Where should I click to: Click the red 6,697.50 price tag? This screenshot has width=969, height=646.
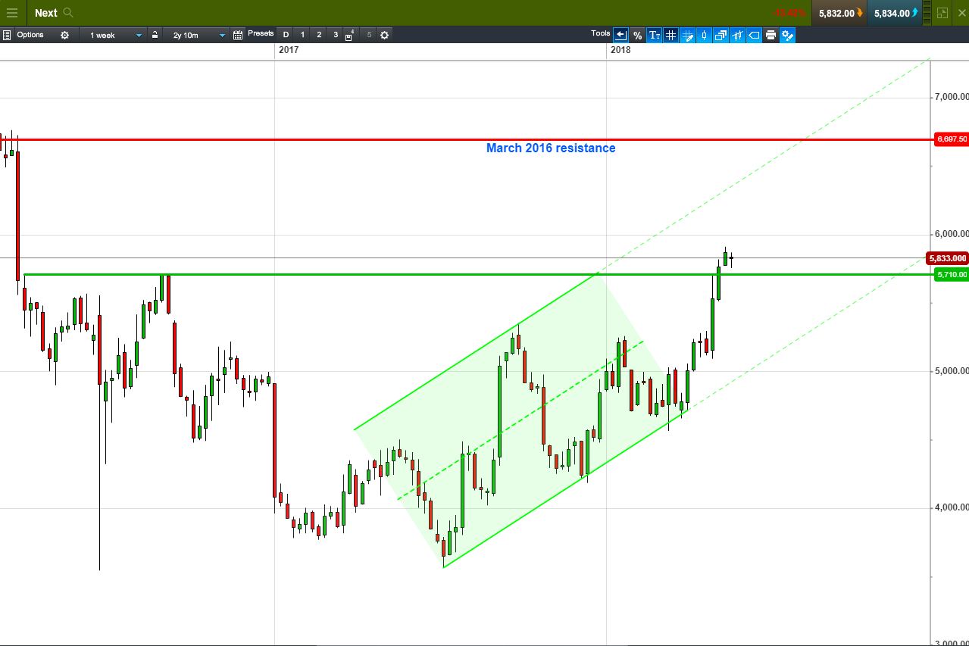952,139
